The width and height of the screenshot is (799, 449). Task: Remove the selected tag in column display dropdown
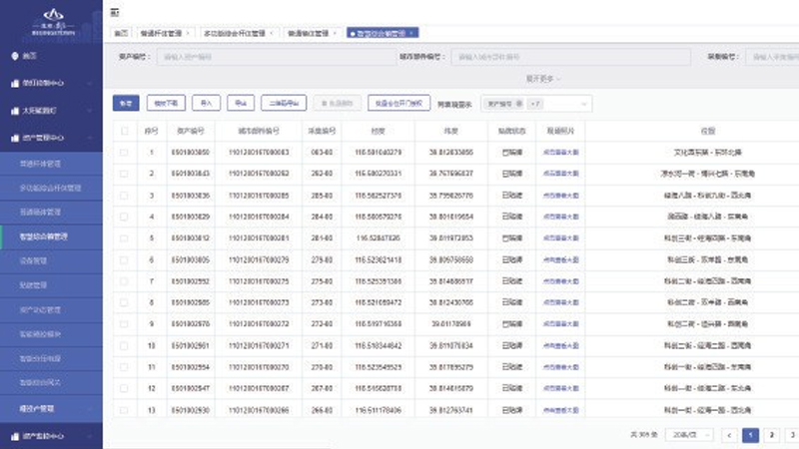click(x=517, y=103)
